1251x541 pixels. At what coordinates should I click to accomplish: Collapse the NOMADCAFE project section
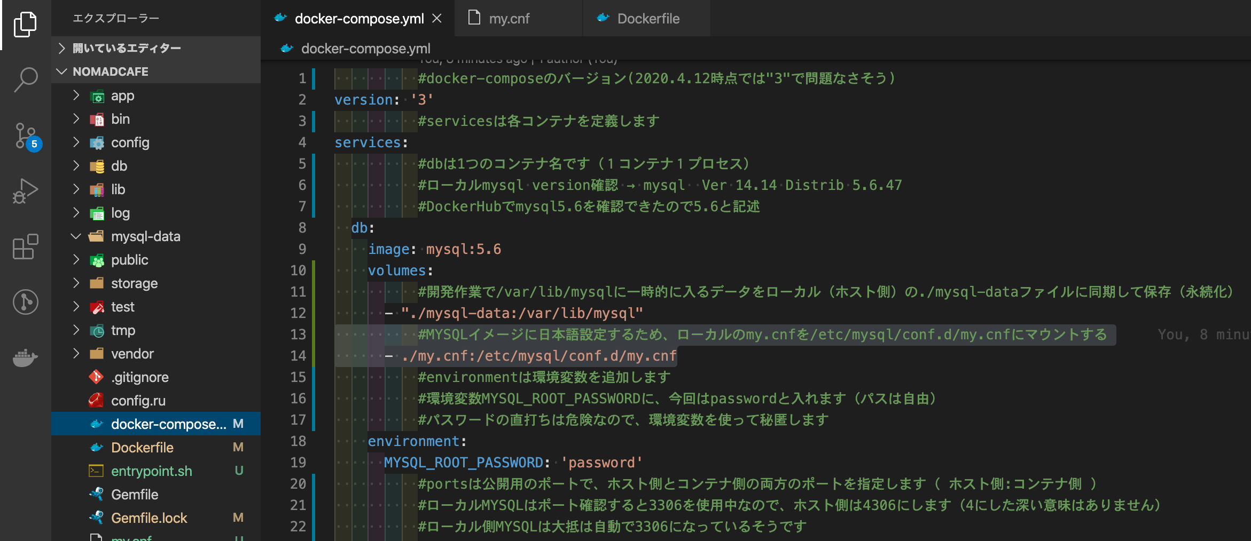point(156,71)
